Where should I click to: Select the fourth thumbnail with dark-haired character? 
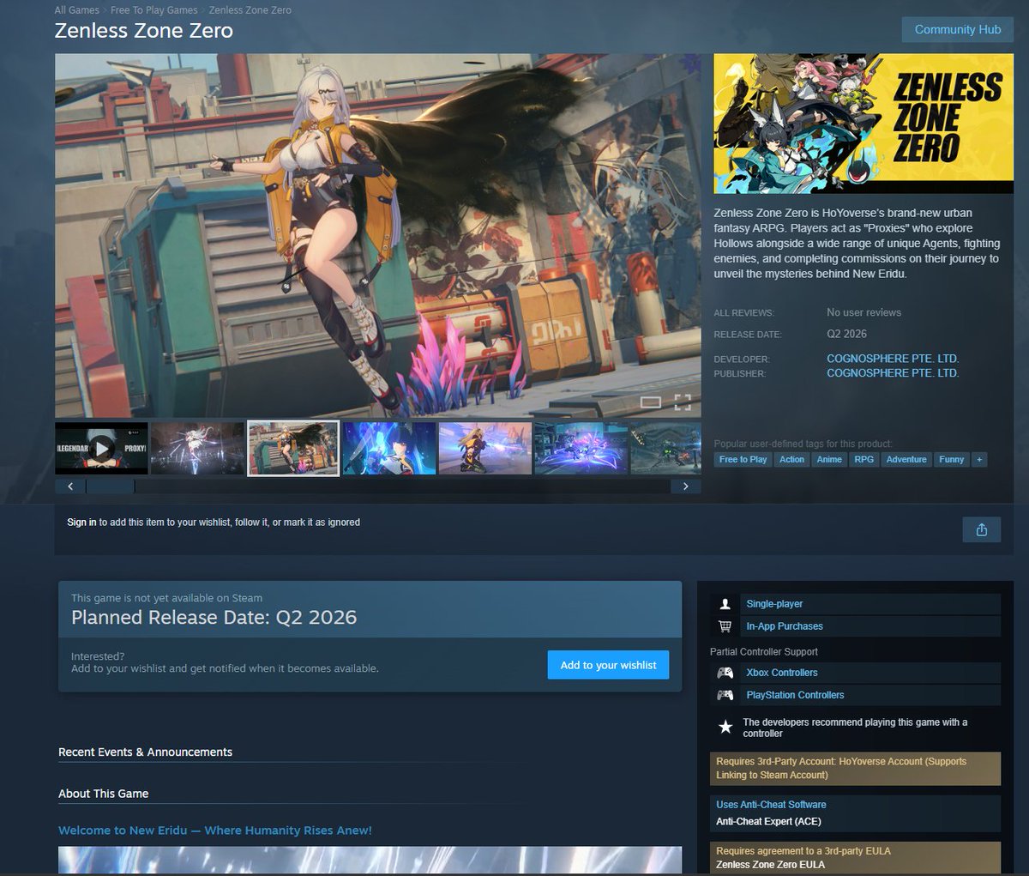(x=389, y=448)
